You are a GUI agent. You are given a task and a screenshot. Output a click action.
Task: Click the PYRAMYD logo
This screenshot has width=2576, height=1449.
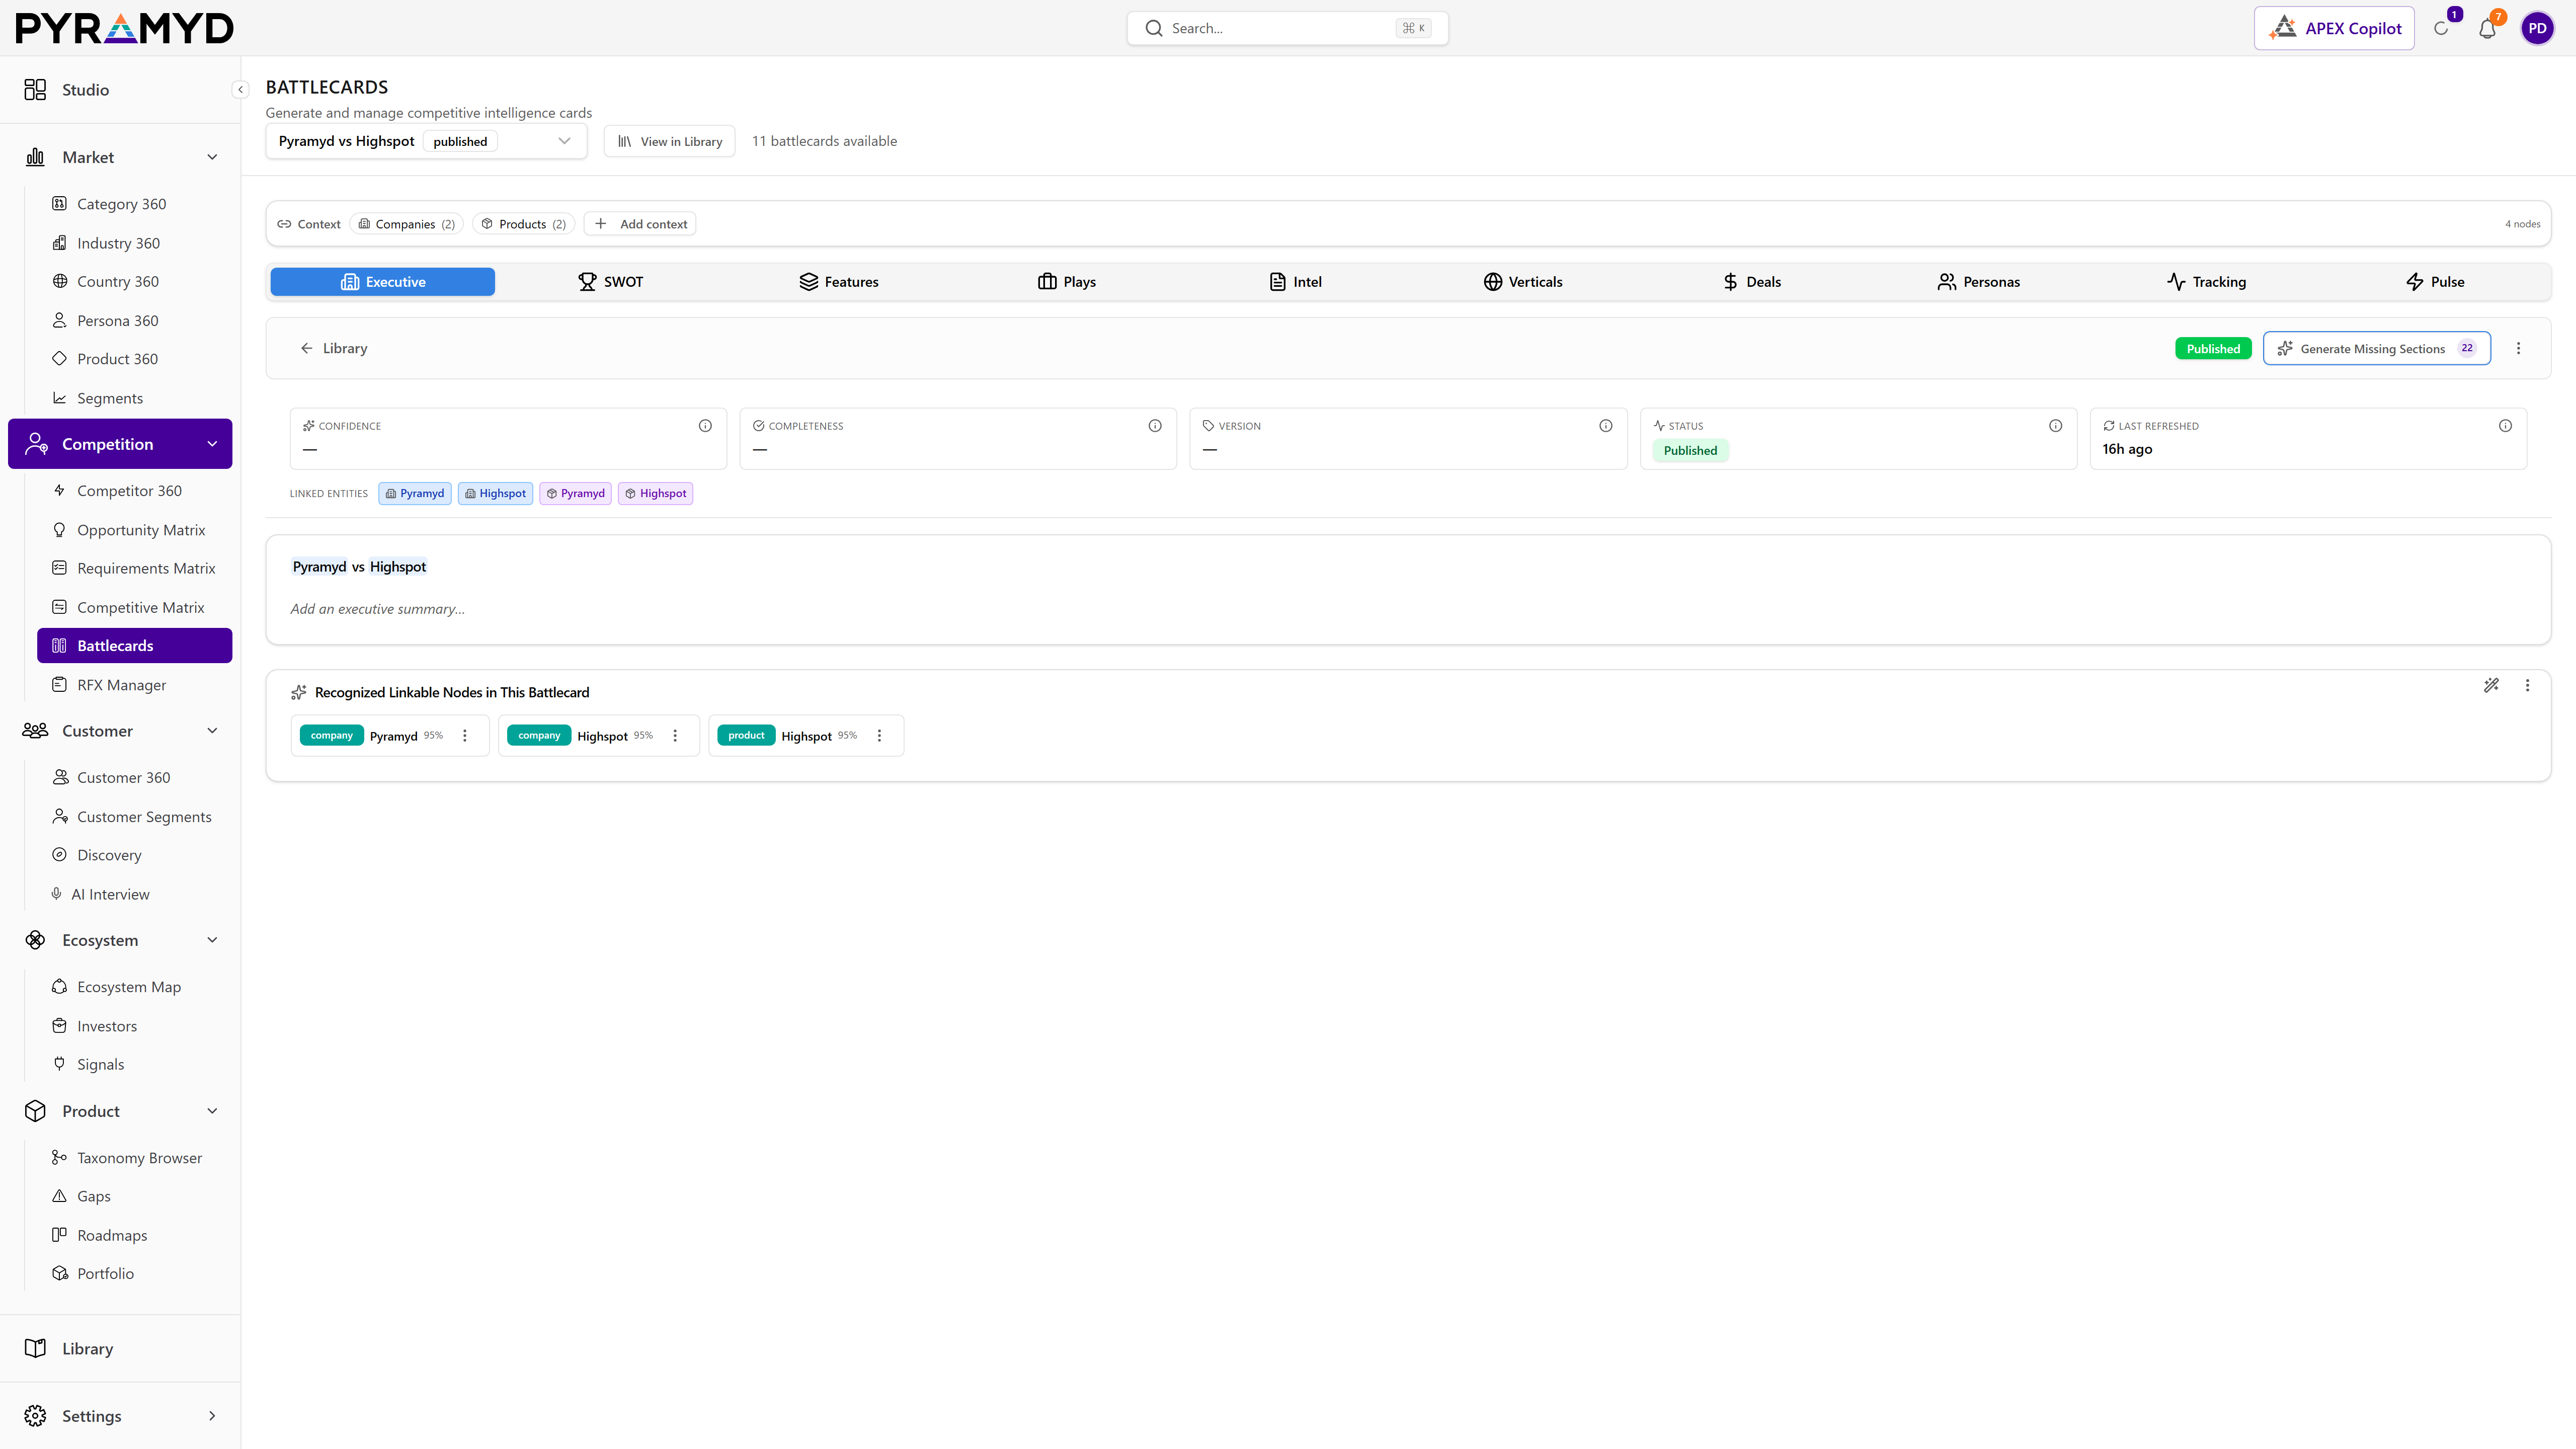[x=124, y=28]
